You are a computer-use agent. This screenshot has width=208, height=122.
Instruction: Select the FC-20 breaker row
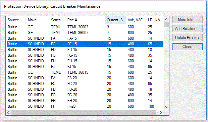click(85, 84)
